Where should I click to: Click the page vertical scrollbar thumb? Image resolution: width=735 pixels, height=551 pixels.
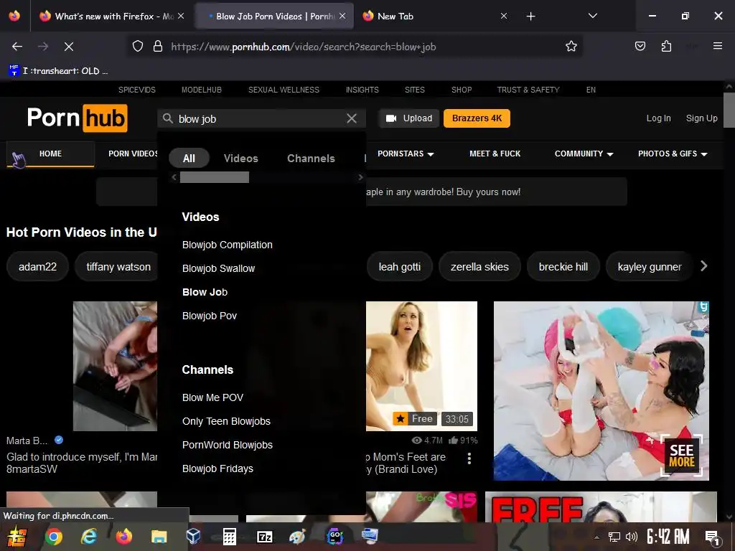(729, 110)
